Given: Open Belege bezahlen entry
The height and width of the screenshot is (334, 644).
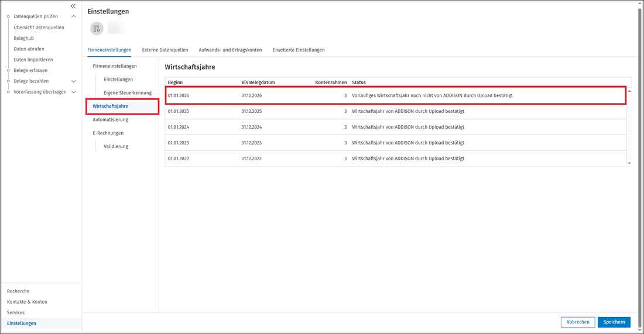Looking at the screenshot, I should coord(31,81).
